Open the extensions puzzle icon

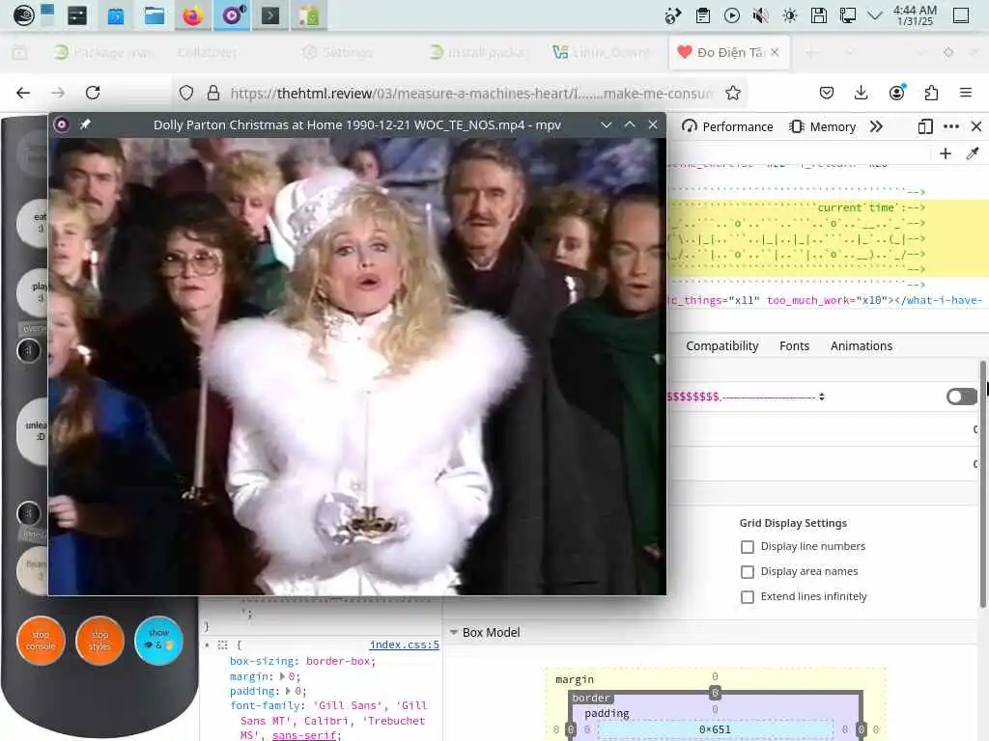click(x=931, y=94)
